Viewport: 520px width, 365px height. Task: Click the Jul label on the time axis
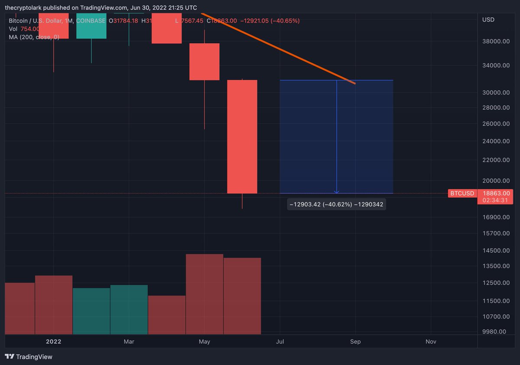(280, 342)
